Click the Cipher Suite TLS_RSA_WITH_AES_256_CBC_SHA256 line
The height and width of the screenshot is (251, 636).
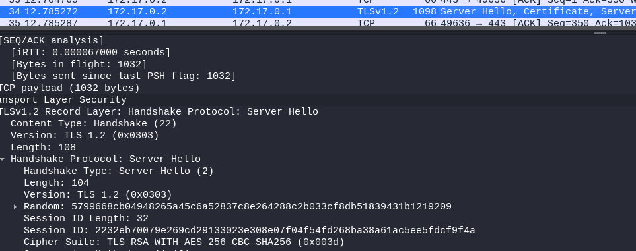click(x=184, y=242)
